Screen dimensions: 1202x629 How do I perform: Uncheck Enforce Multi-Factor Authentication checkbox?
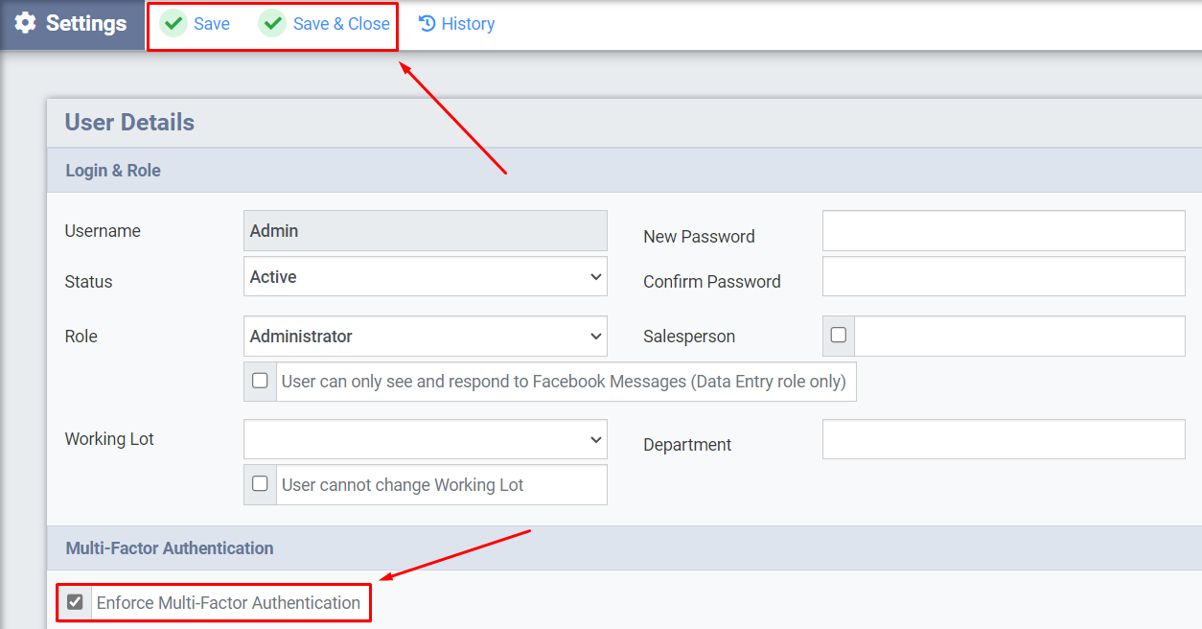75,603
